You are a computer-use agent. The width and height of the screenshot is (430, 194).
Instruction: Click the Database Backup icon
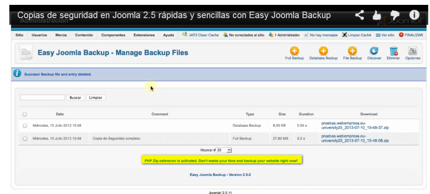(323, 51)
